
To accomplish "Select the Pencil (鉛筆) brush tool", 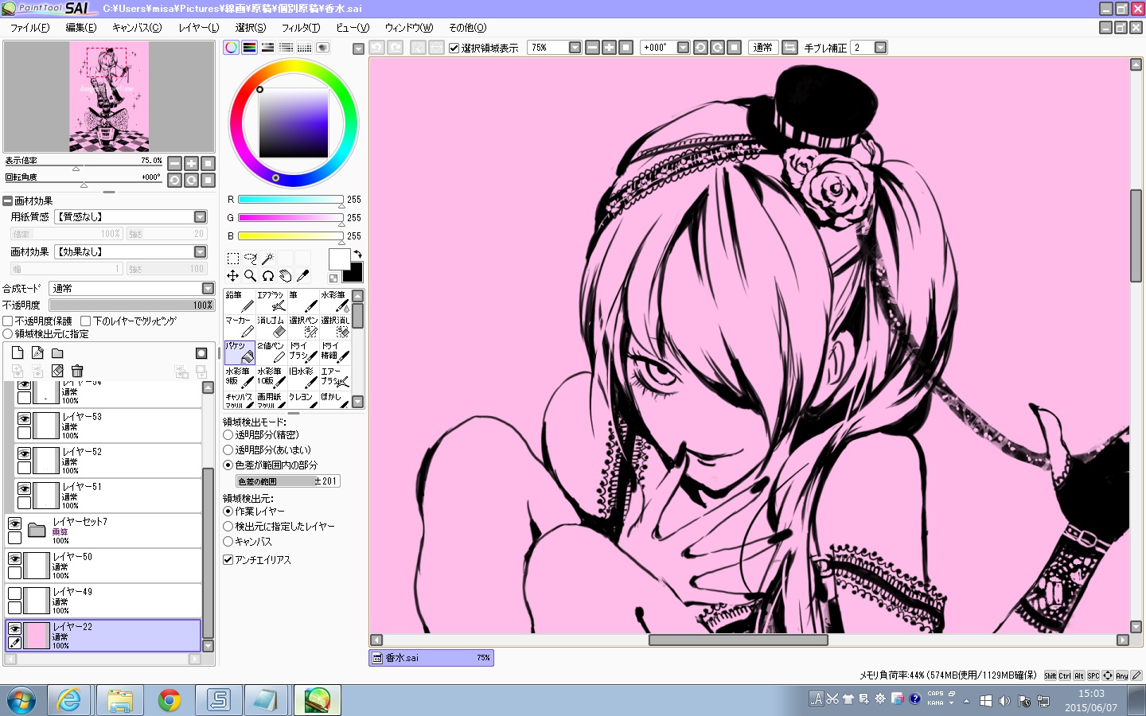I will pos(239,301).
